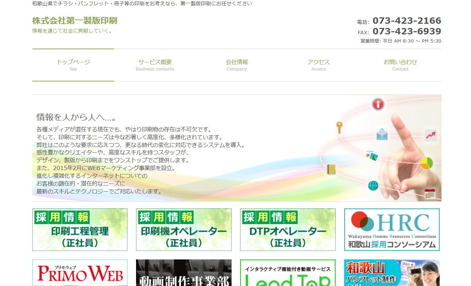The height and width of the screenshot is (286, 471).
Task: Click the 営業時間 business hours text
Action: click(401, 41)
